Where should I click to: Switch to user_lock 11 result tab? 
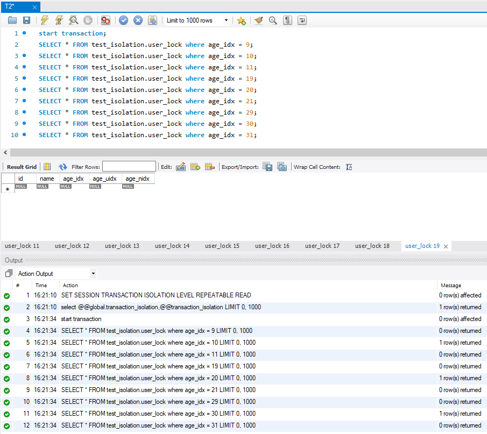pyautogui.click(x=22, y=246)
